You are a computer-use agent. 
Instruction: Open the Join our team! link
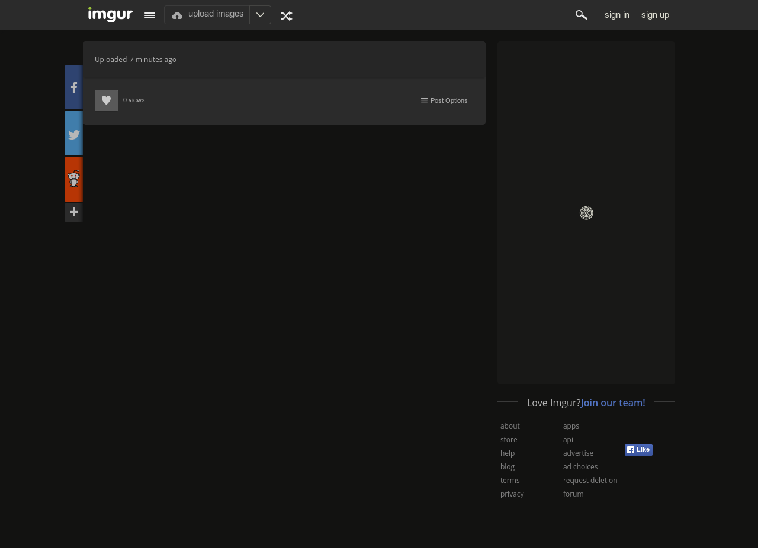pos(613,403)
